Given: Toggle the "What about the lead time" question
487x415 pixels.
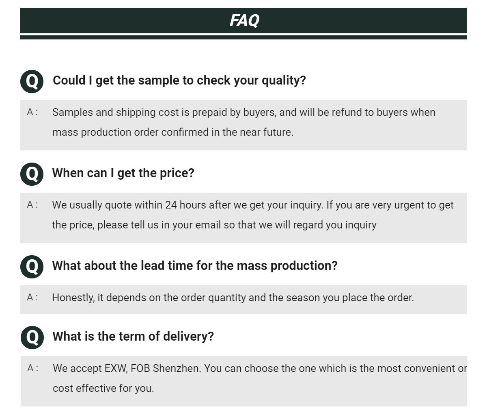Looking at the screenshot, I should tap(194, 266).
